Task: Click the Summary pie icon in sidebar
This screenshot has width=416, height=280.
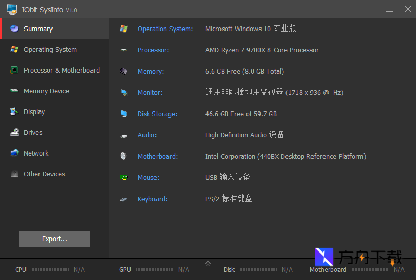Action: tap(15, 29)
